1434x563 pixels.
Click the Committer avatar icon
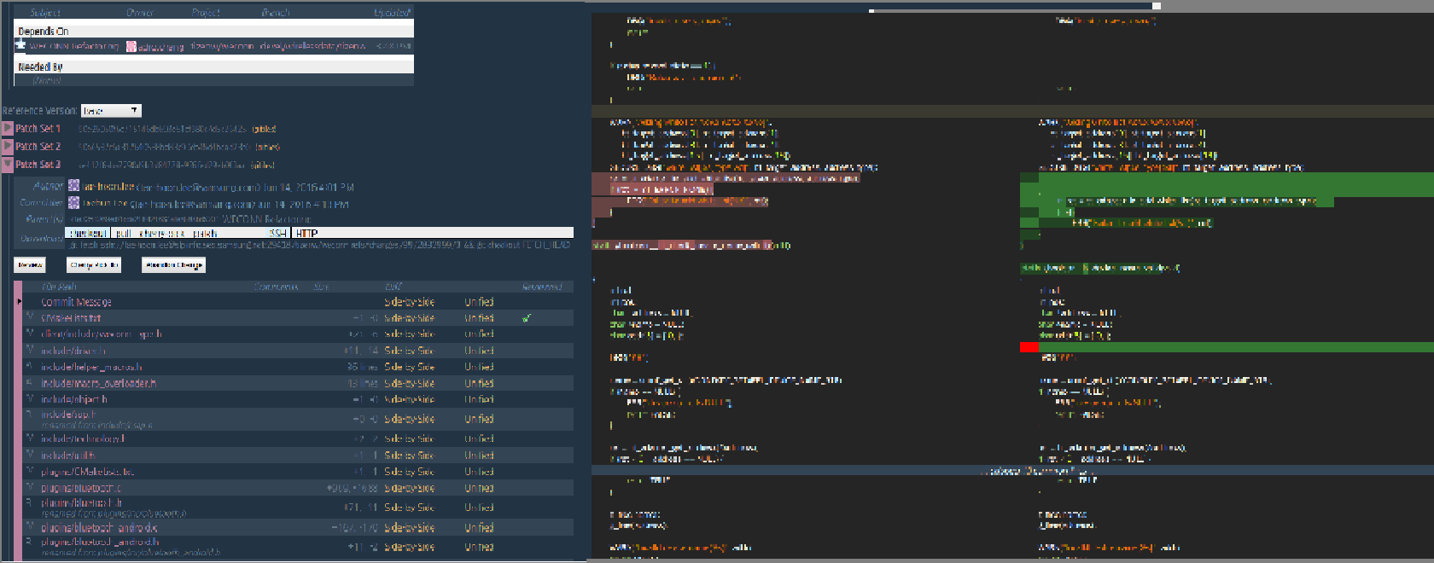point(73,202)
